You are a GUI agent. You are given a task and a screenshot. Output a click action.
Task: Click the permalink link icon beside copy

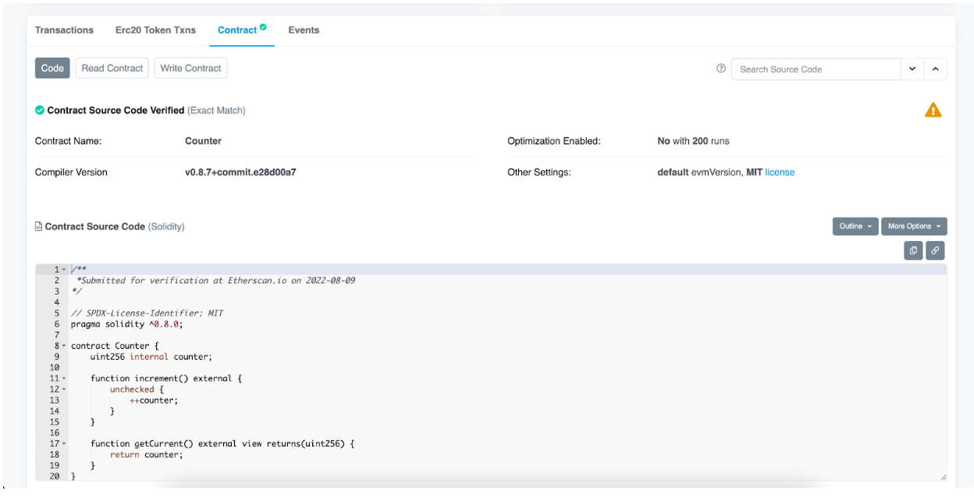coord(934,251)
